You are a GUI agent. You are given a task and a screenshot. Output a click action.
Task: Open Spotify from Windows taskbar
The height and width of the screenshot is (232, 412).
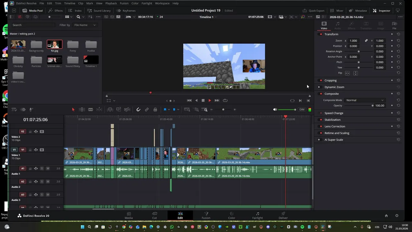302,227
